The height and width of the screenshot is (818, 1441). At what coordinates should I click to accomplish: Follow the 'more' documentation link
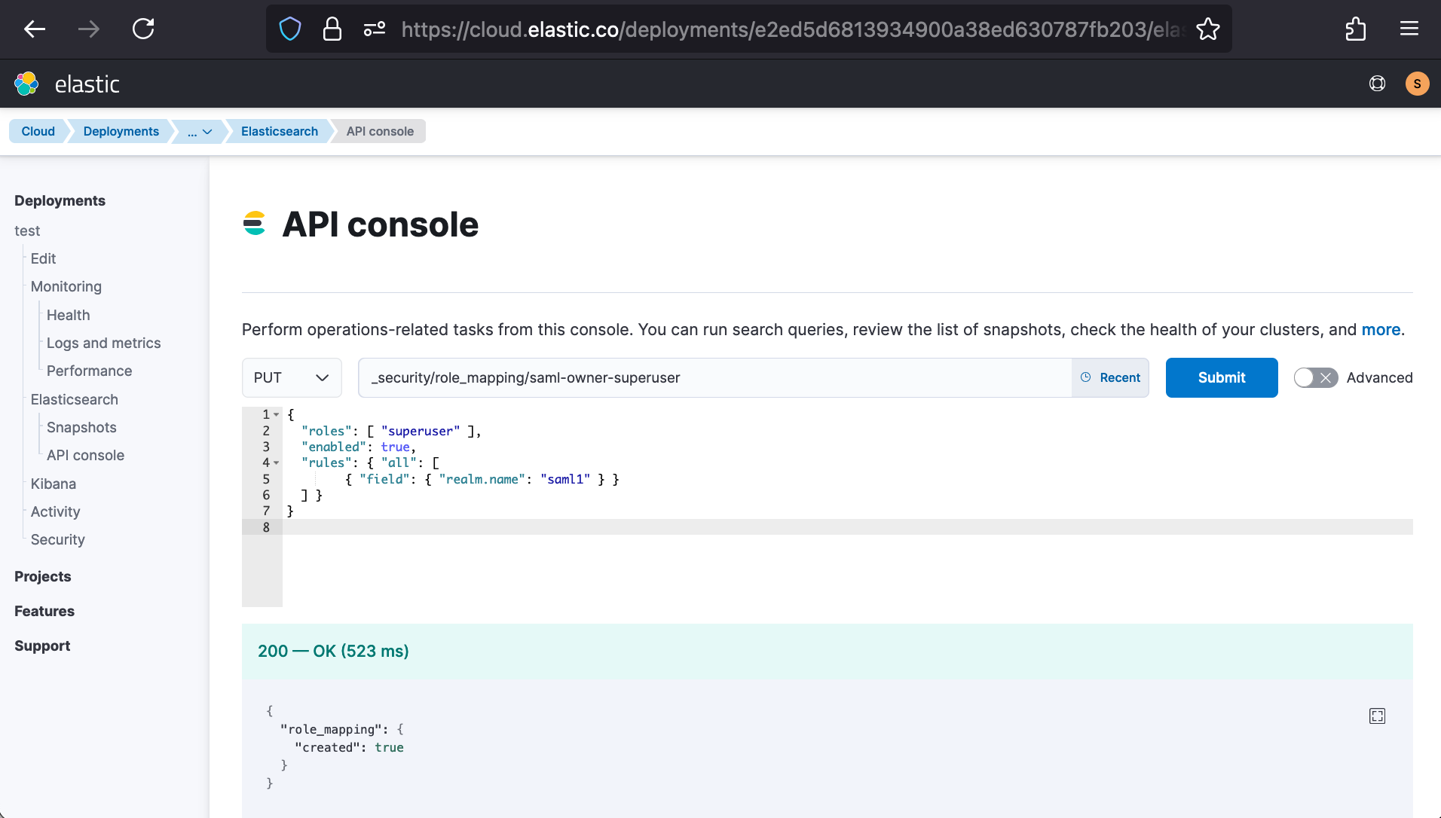(1381, 329)
